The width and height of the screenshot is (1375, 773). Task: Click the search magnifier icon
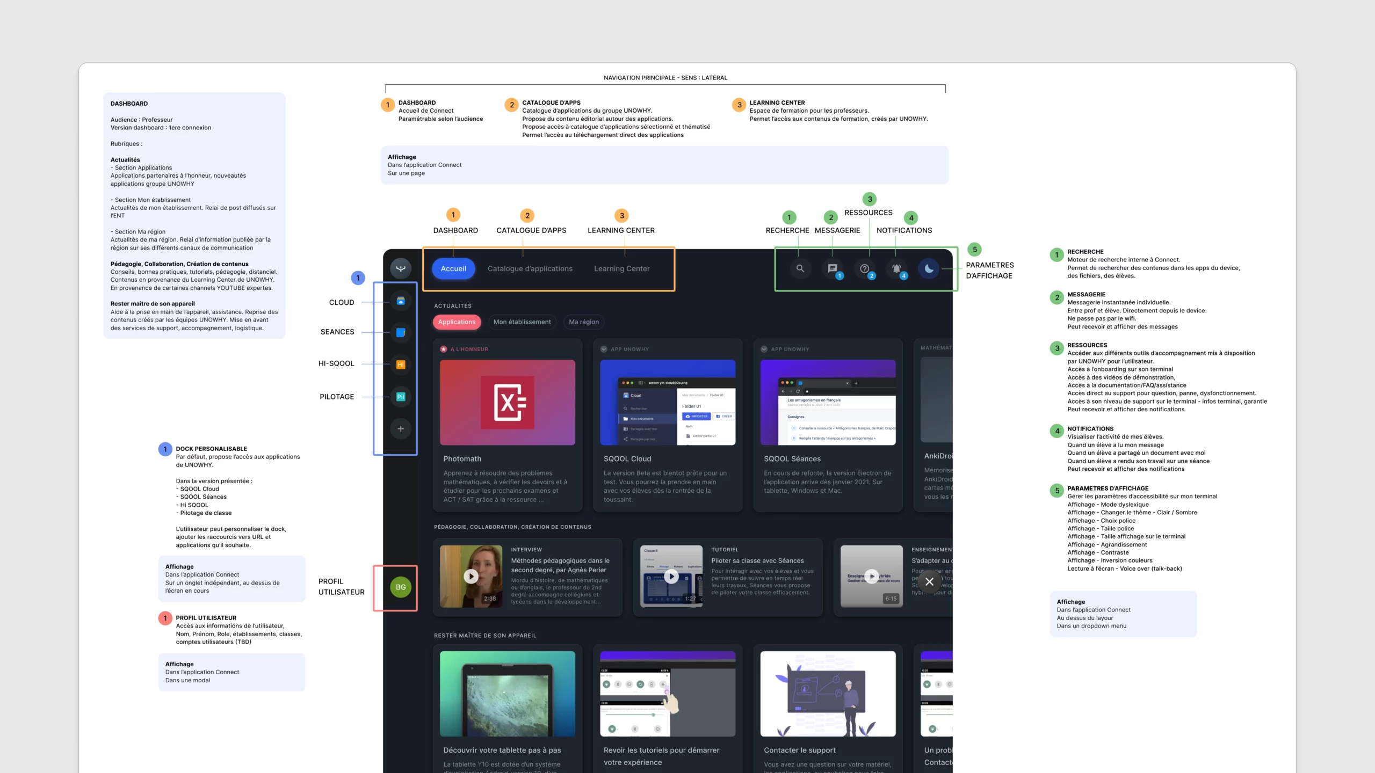800,268
